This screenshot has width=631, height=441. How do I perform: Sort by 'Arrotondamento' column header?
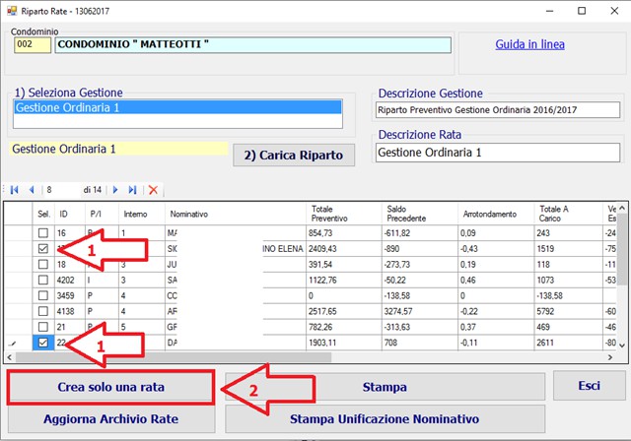496,214
